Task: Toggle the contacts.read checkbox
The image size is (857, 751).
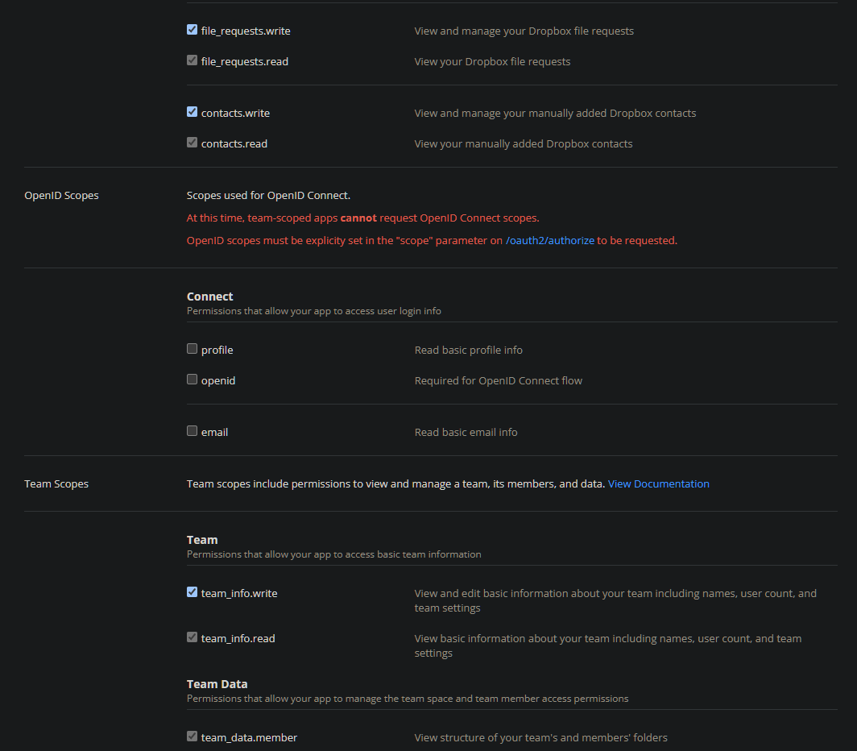Action: tap(192, 142)
